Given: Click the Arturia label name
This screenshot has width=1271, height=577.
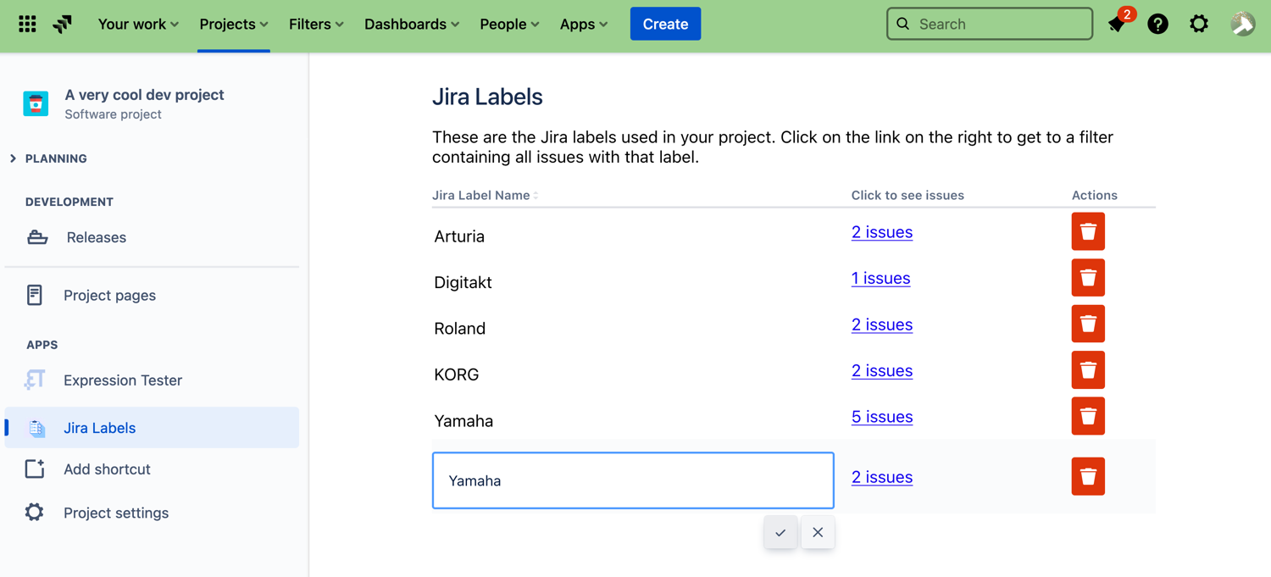Looking at the screenshot, I should [459, 236].
